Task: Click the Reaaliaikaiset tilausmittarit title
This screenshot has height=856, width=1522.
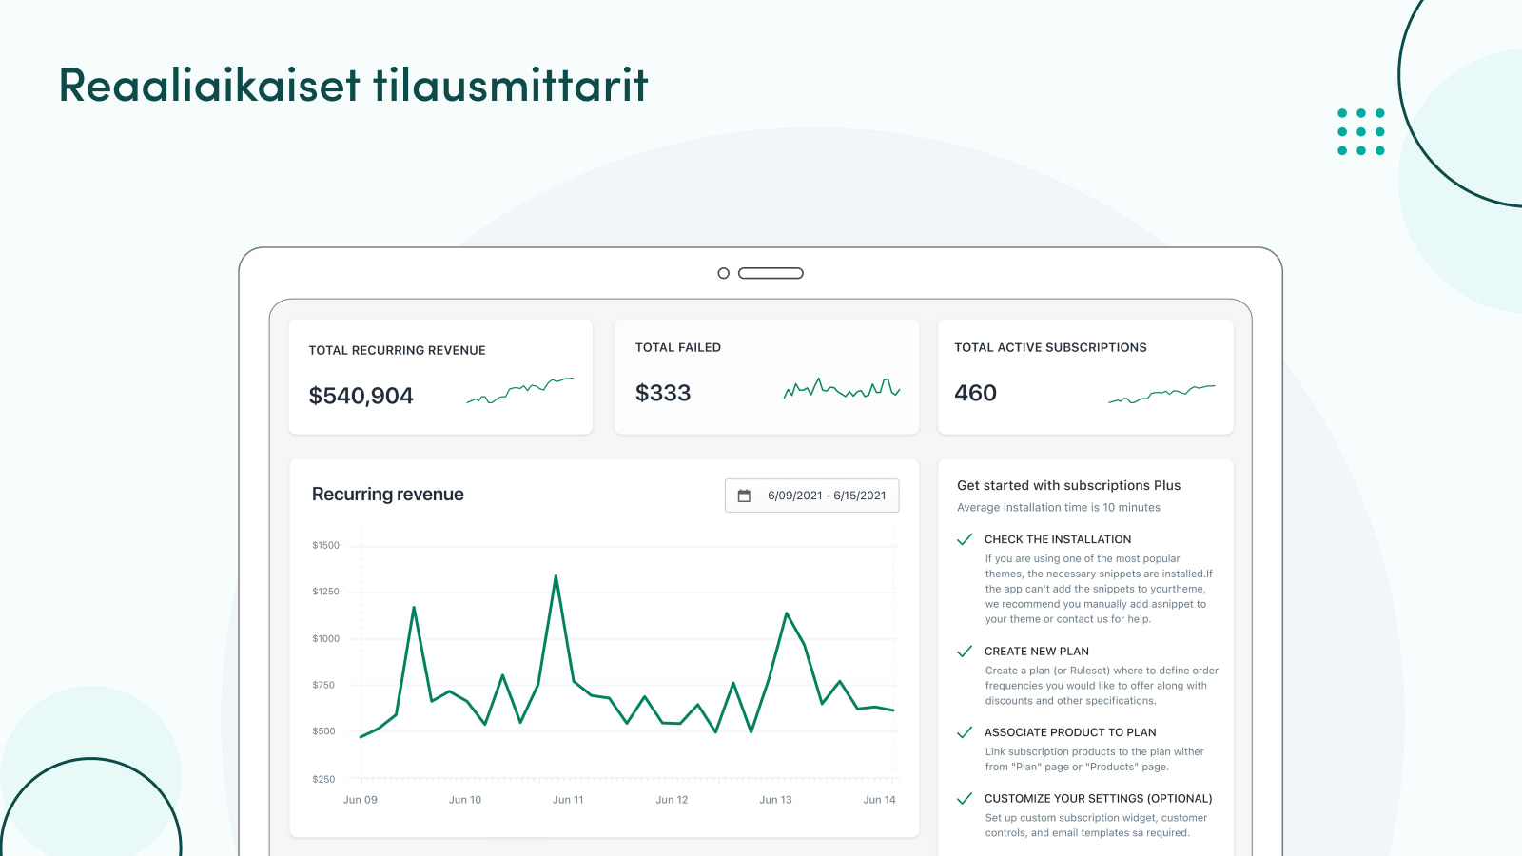Action: point(354,85)
